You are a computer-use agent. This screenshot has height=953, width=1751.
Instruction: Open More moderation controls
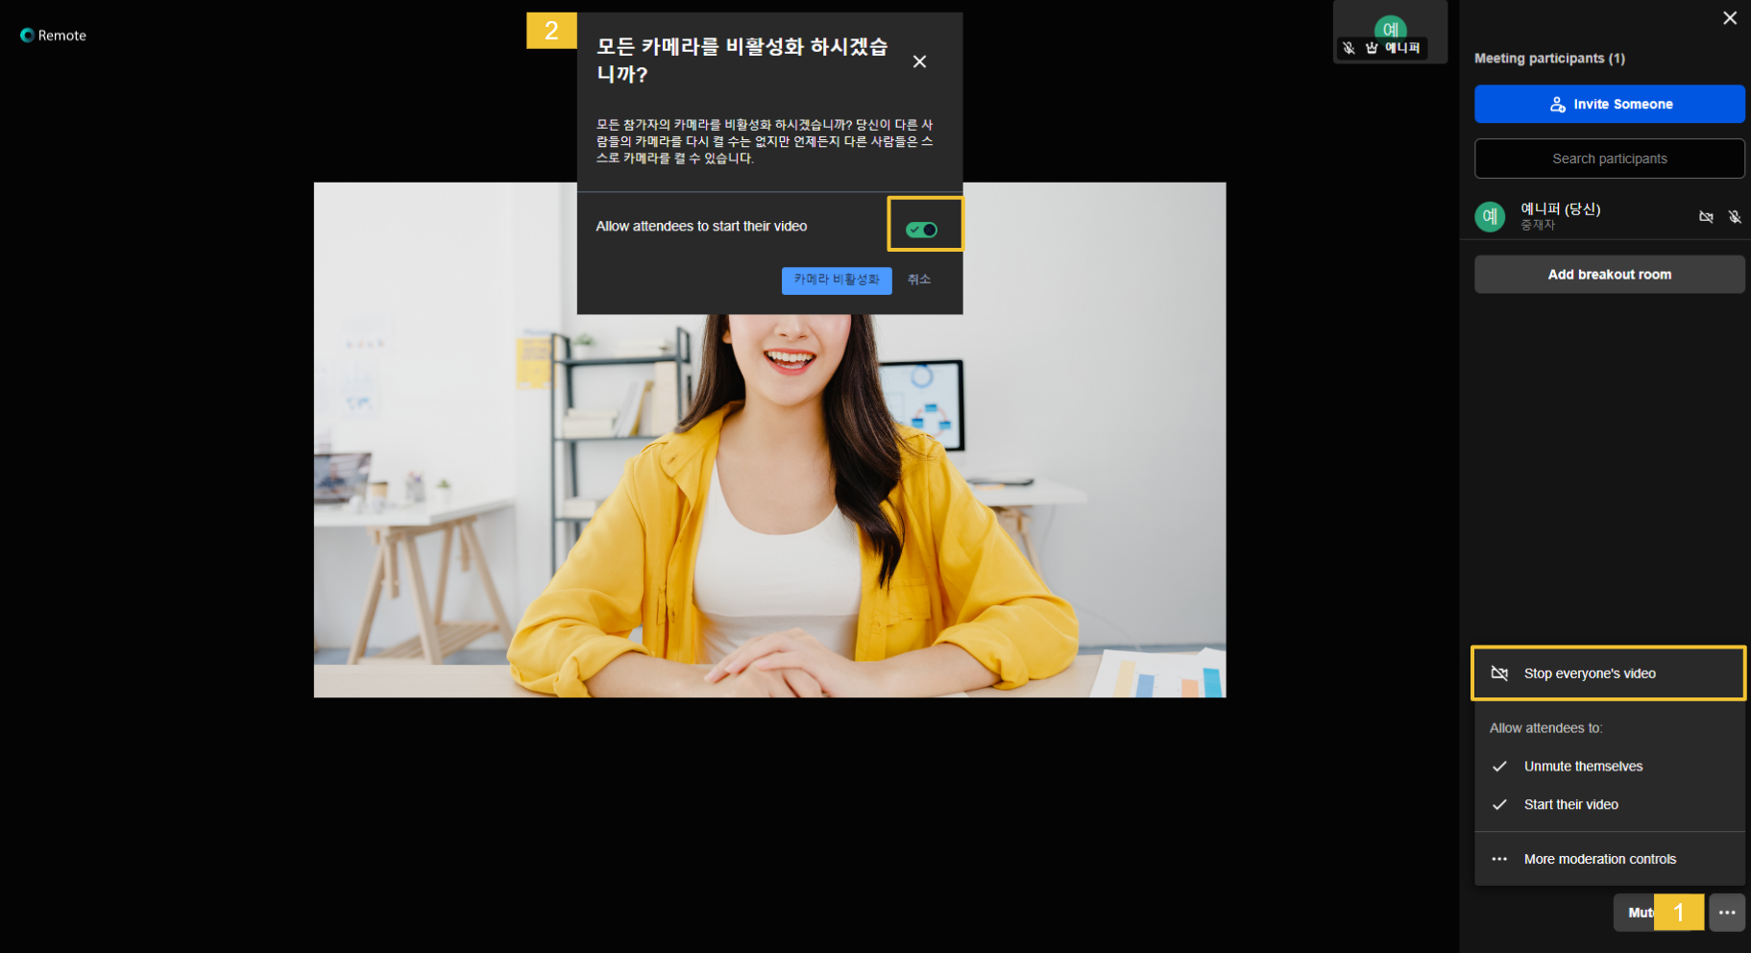coord(1599,859)
